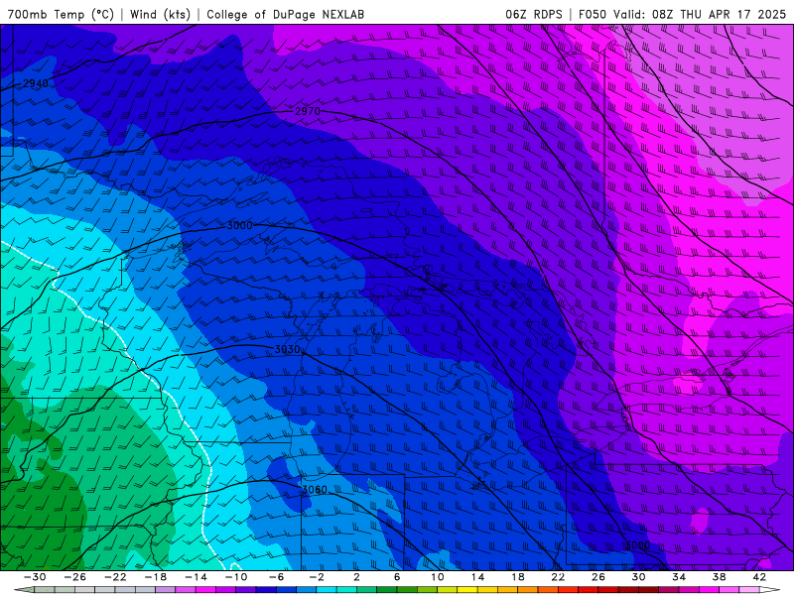
Task: Click the -26 colorbar scale label
Action: click(75, 577)
